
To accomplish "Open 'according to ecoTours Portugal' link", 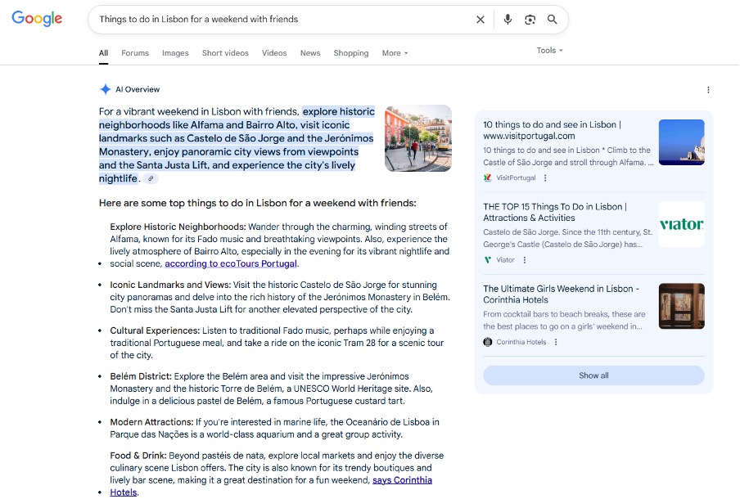I will coord(231,263).
